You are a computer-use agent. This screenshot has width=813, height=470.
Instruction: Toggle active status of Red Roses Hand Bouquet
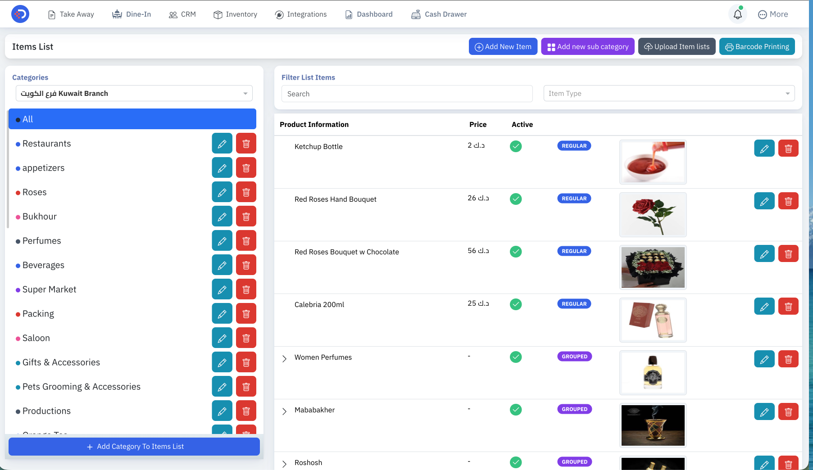pyautogui.click(x=516, y=199)
